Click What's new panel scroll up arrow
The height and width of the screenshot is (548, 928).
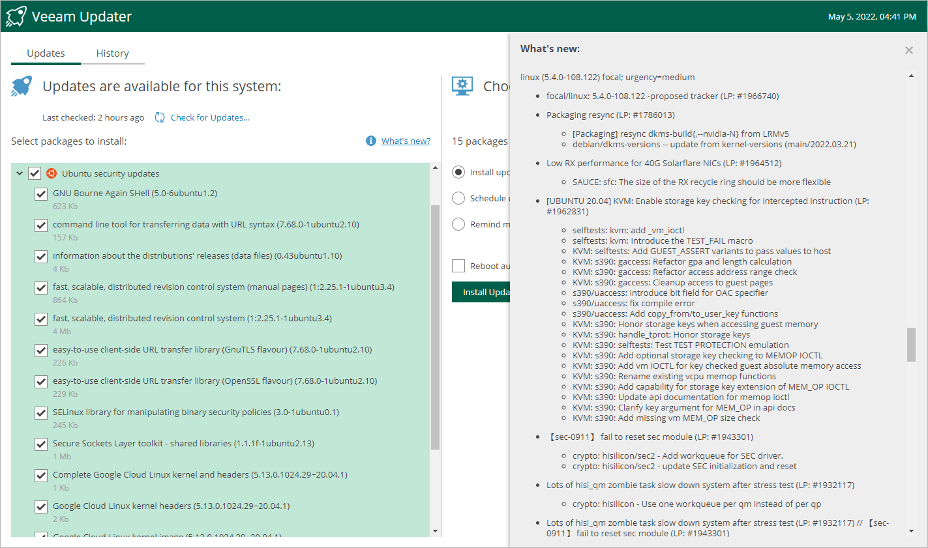coord(911,76)
